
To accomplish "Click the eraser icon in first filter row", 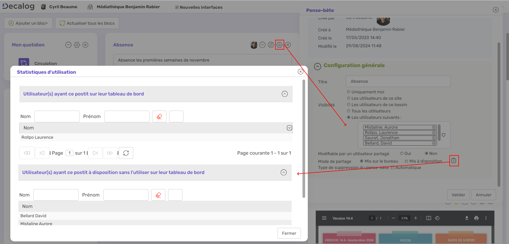I will coord(159,116).
